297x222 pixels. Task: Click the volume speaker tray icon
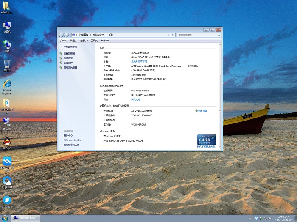[270, 219]
